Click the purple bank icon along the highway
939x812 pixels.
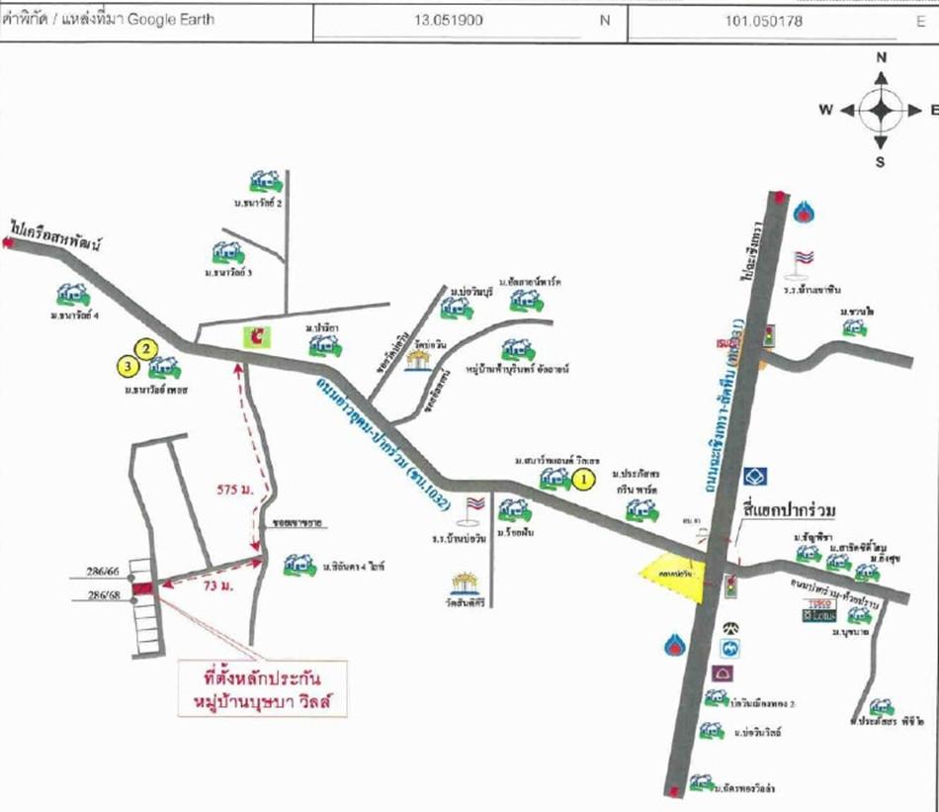[722, 673]
